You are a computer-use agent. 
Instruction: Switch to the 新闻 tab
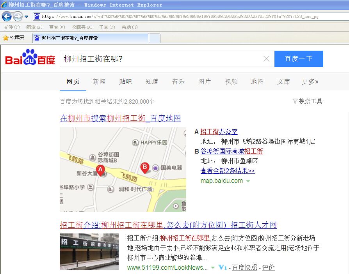click(99, 81)
